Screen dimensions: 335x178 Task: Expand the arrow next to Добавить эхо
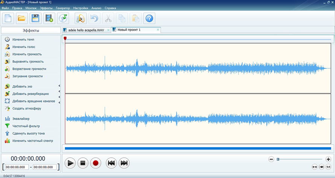tap(59, 86)
